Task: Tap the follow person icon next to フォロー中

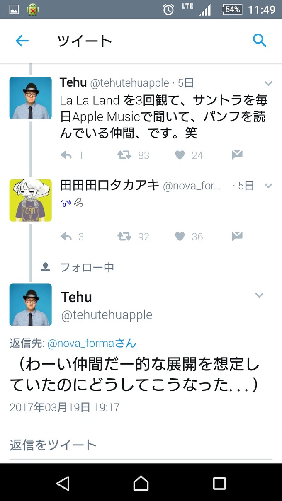Action: click(x=46, y=267)
